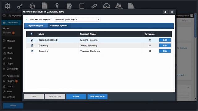Click Howdy, admin in the admin bar
198x111 pixels.
tap(183, 16)
